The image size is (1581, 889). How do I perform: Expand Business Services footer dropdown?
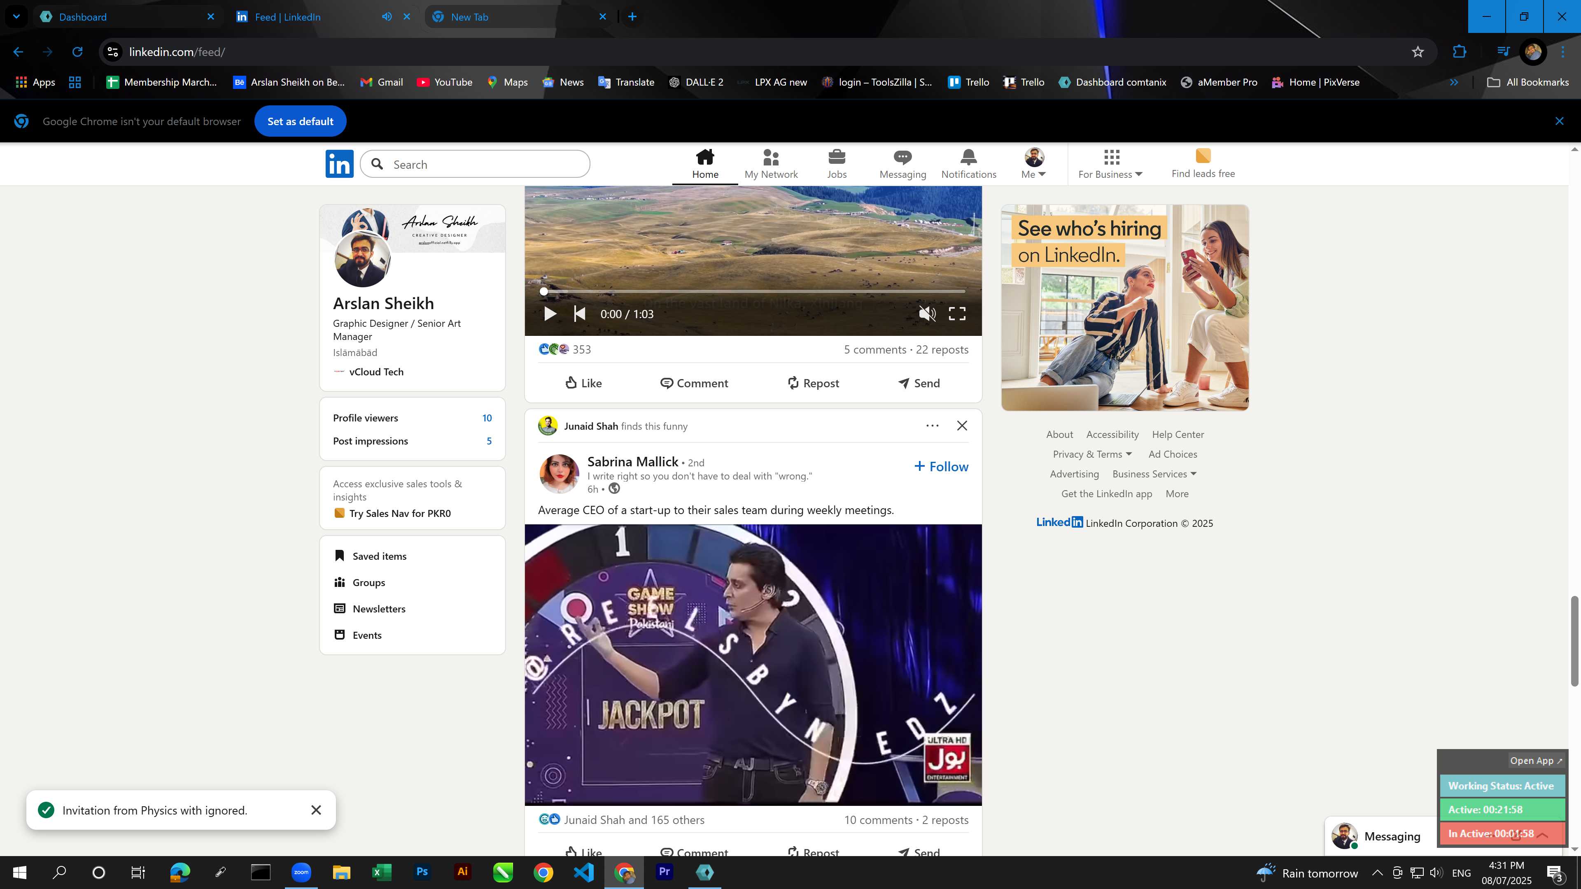[x=1154, y=474]
